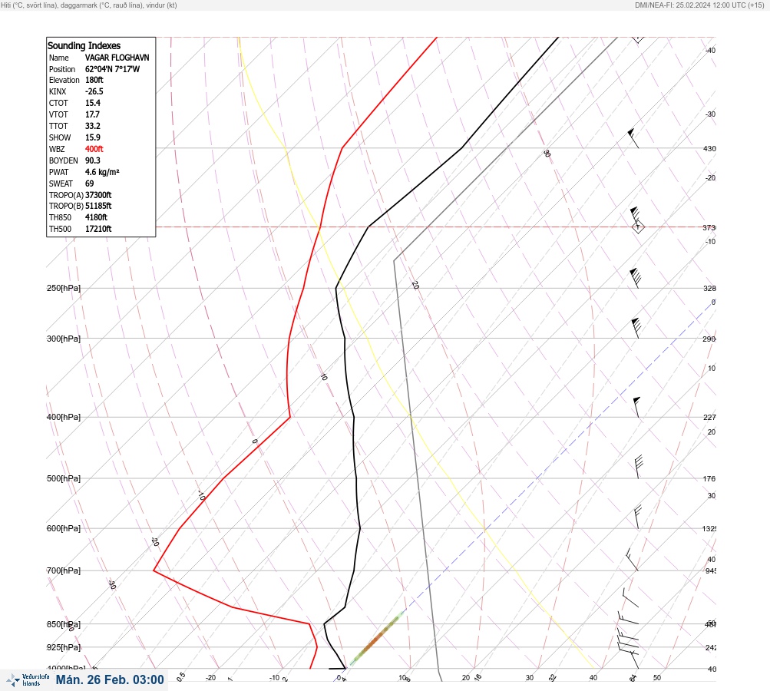Click the SWEAT value 69
The image size is (770, 691).
pyautogui.click(x=89, y=183)
